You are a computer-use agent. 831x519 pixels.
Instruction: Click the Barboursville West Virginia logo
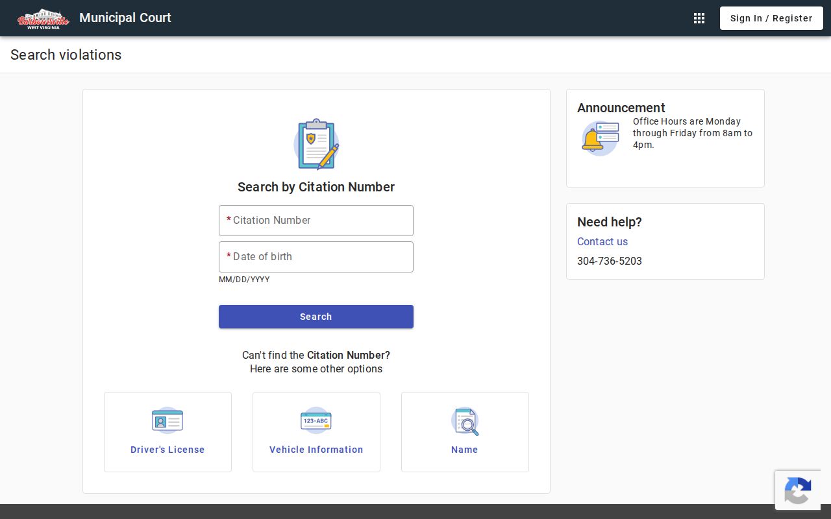pos(43,18)
